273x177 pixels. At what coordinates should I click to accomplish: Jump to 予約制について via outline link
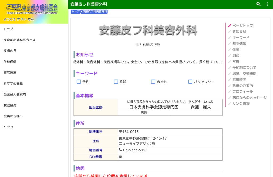[244, 68]
